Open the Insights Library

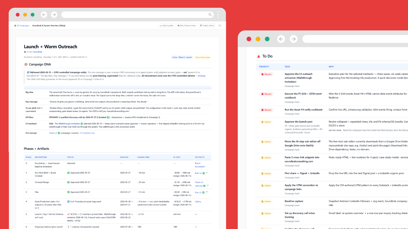point(207,26)
